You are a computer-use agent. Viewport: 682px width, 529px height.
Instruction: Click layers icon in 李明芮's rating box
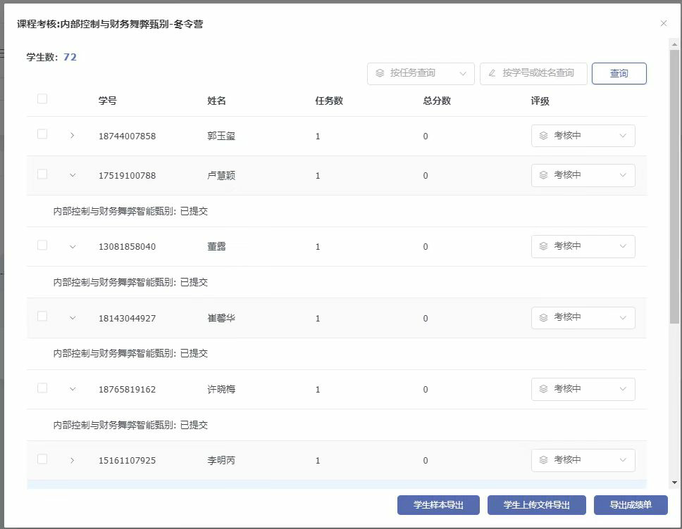tap(543, 460)
